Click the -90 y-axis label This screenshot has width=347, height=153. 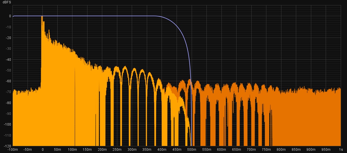(8, 114)
